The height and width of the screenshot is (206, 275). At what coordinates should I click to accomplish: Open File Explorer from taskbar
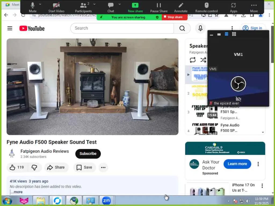pos(41,201)
